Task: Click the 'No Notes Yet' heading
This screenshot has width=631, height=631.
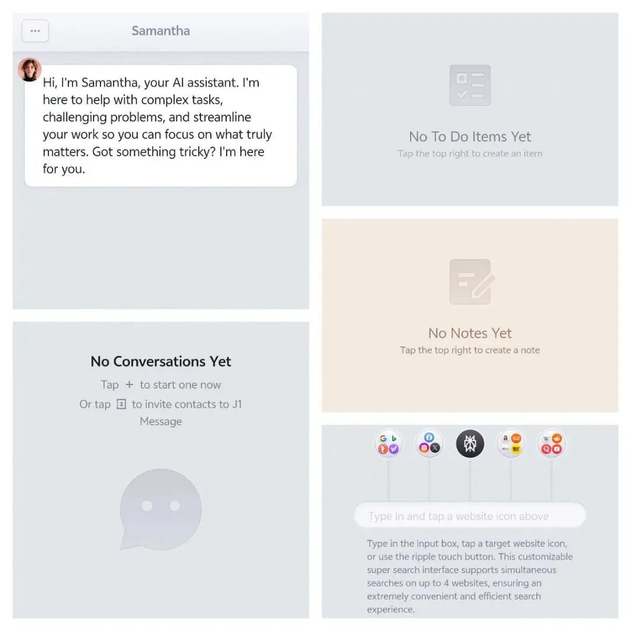Action: [470, 333]
